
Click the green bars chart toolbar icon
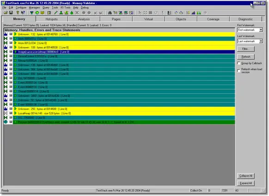[x=199, y=12]
